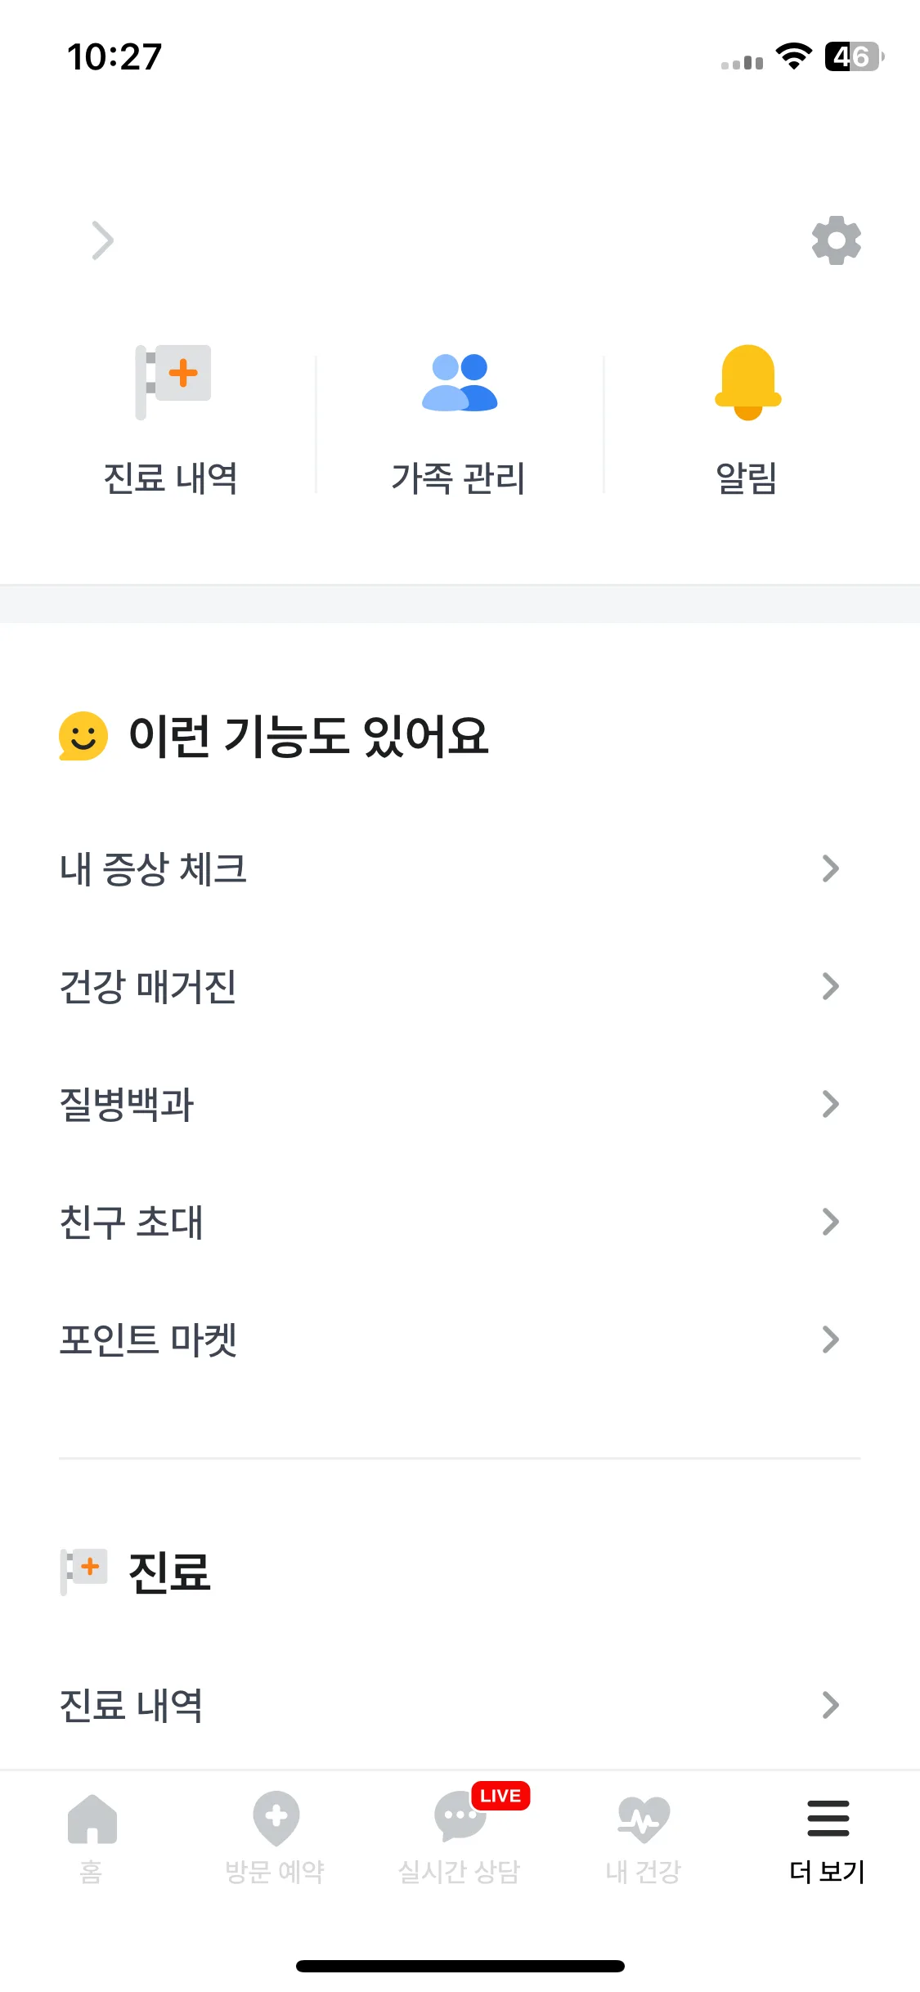Open 포인트 마켓 menu item

point(460,1339)
